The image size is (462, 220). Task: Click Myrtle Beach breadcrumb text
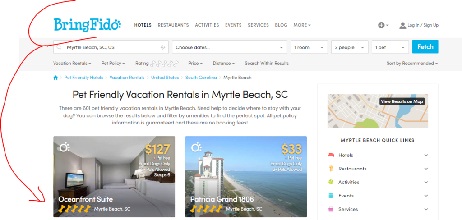[x=237, y=78]
